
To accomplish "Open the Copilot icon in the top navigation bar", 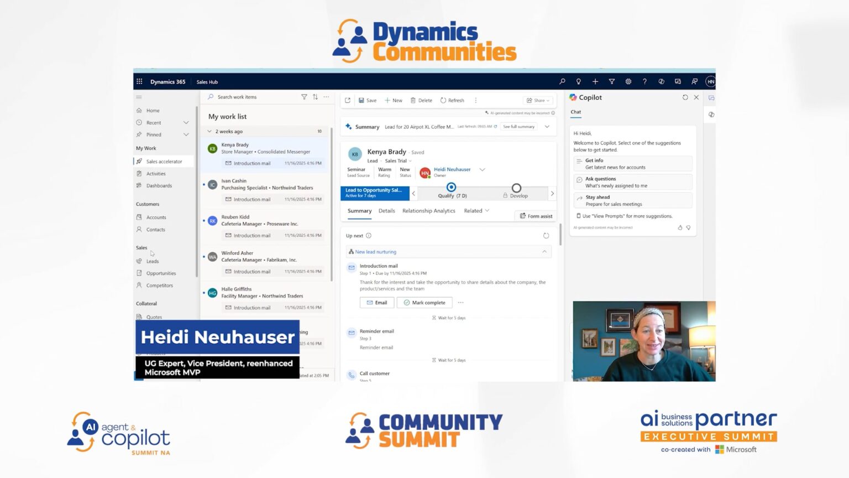I will pyautogui.click(x=662, y=81).
